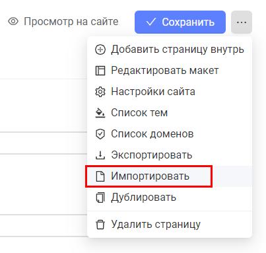Screen dimensions: 266x253
Task: Click the file icon beside Импортировать
Action: tap(100, 176)
